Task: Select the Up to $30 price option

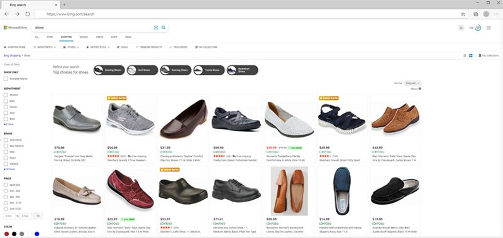Action: click(x=6, y=185)
